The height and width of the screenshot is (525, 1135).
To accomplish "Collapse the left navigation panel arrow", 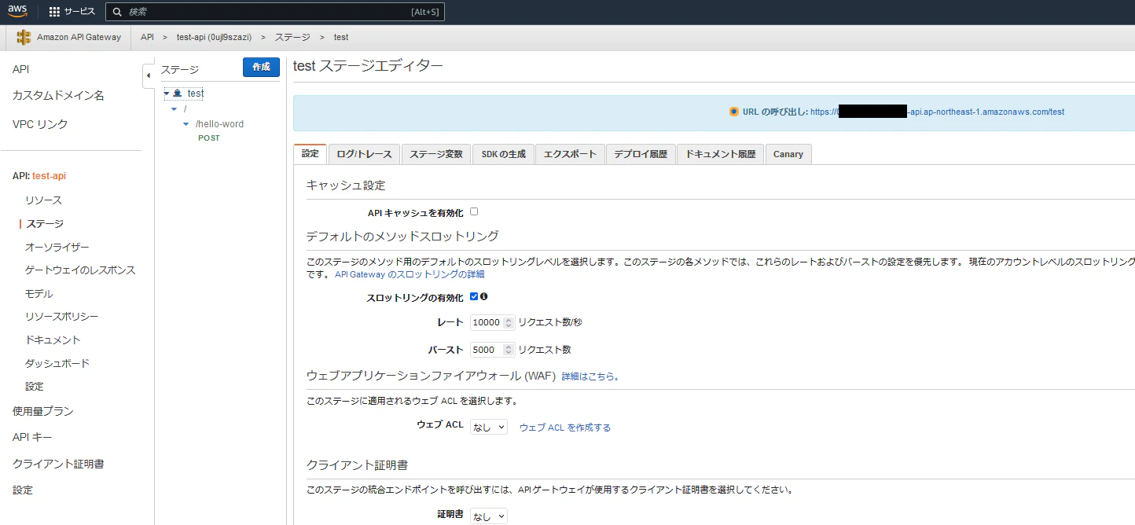I will (149, 76).
